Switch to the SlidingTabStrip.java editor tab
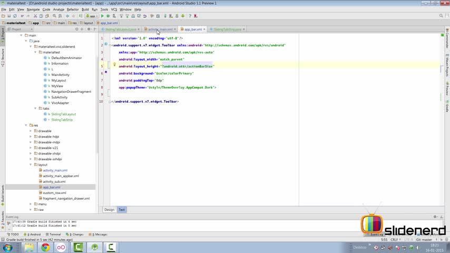Image resolution: width=450 pixels, height=253 pixels. pos(227,30)
